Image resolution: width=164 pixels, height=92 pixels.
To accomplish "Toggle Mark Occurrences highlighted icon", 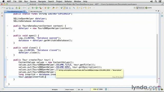I will click(64, 8).
